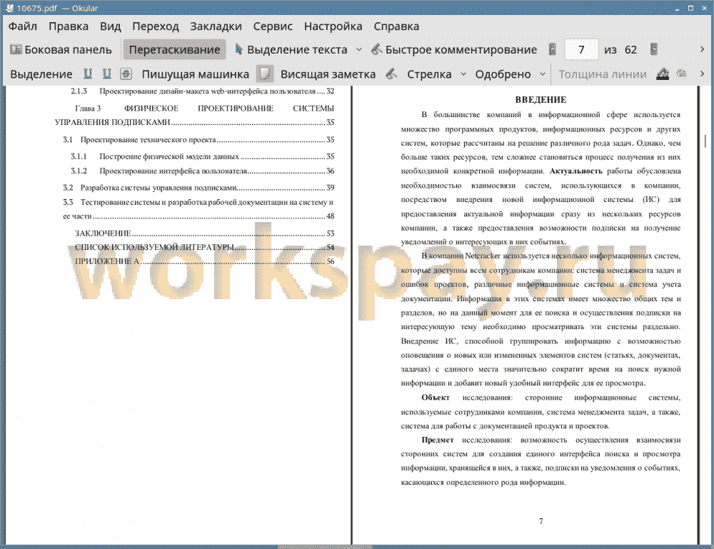Screen dimensions: 714x549
Task: Activate the Перетаскивание browse mode
Action: pyautogui.click(x=174, y=50)
